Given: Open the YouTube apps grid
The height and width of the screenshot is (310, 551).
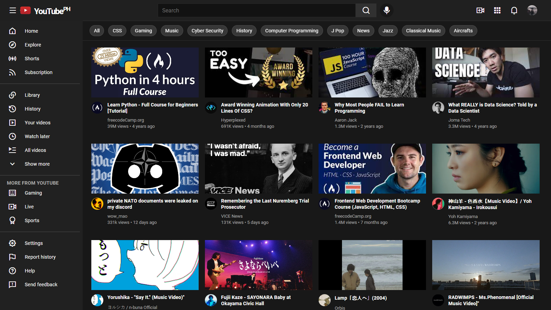Looking at the screenshot, I should [x=497, y=10].
